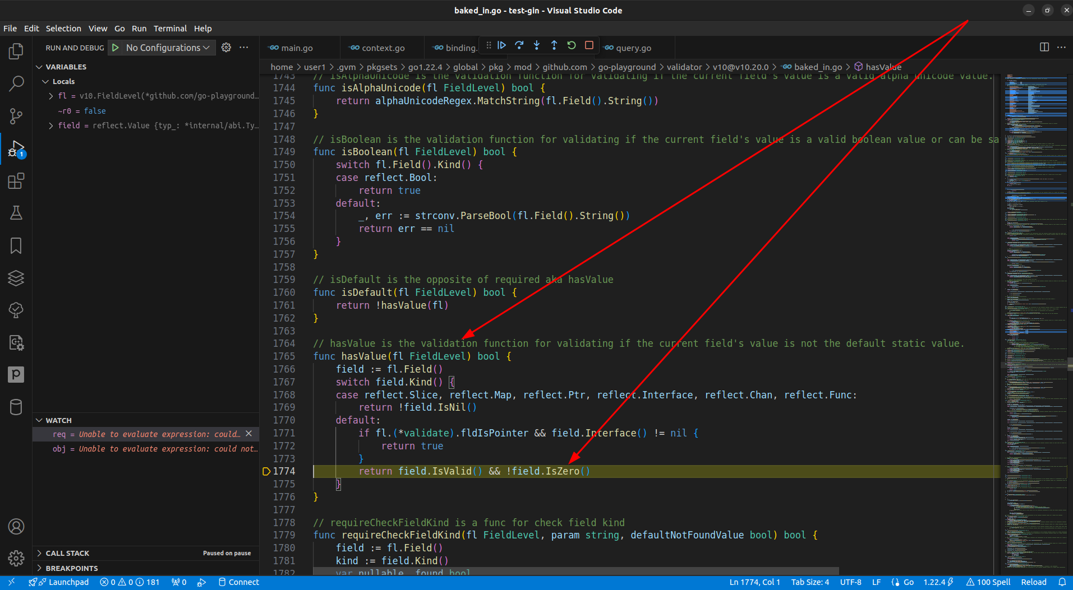
Task: Click baked_in.go in breadcrumb
Action: pyautogui.click(x=818, y=67)
